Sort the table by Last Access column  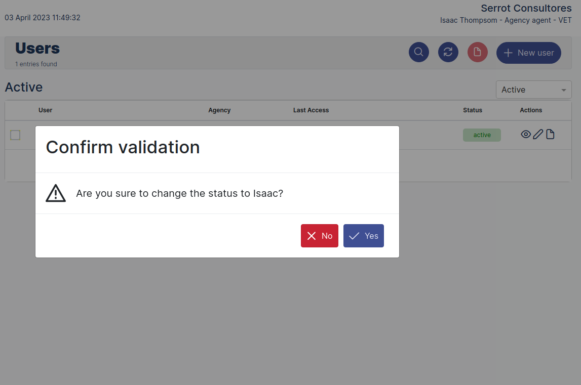(311, 110)
